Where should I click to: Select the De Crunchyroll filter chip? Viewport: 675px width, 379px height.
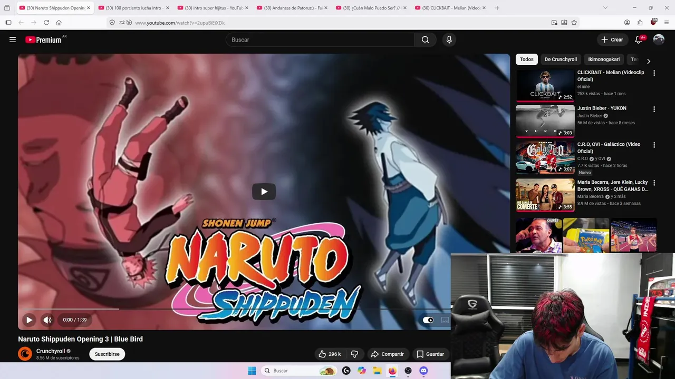coord(561,59)
